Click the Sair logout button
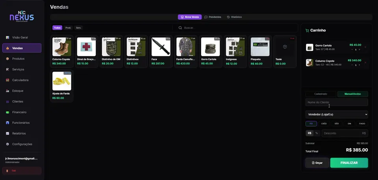Screen dimensions: 378x180 point(22,171)
